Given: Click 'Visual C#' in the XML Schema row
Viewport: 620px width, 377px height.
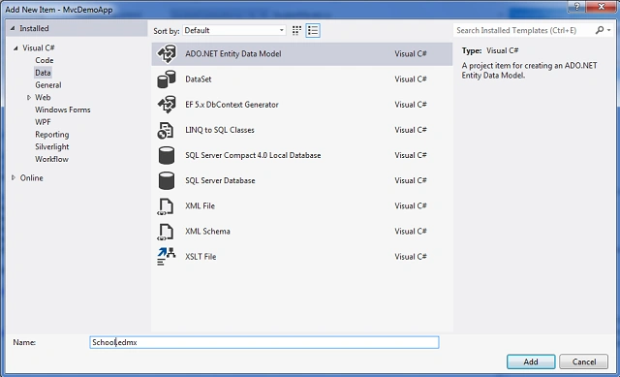Looking at the screenshot, I should click(x=411, y=231).
